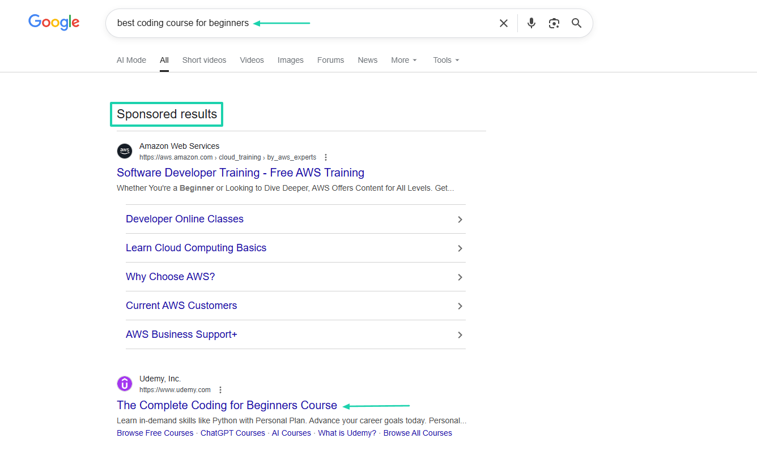
Task: Click the Udemy, Inc. advertiser name
Action: tap(160, 379)
